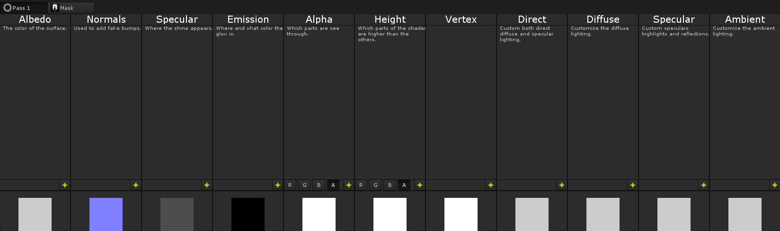Toggle the R channel under Alpha
The width and height of the screenshot is (780, 231).
[290, 185]
